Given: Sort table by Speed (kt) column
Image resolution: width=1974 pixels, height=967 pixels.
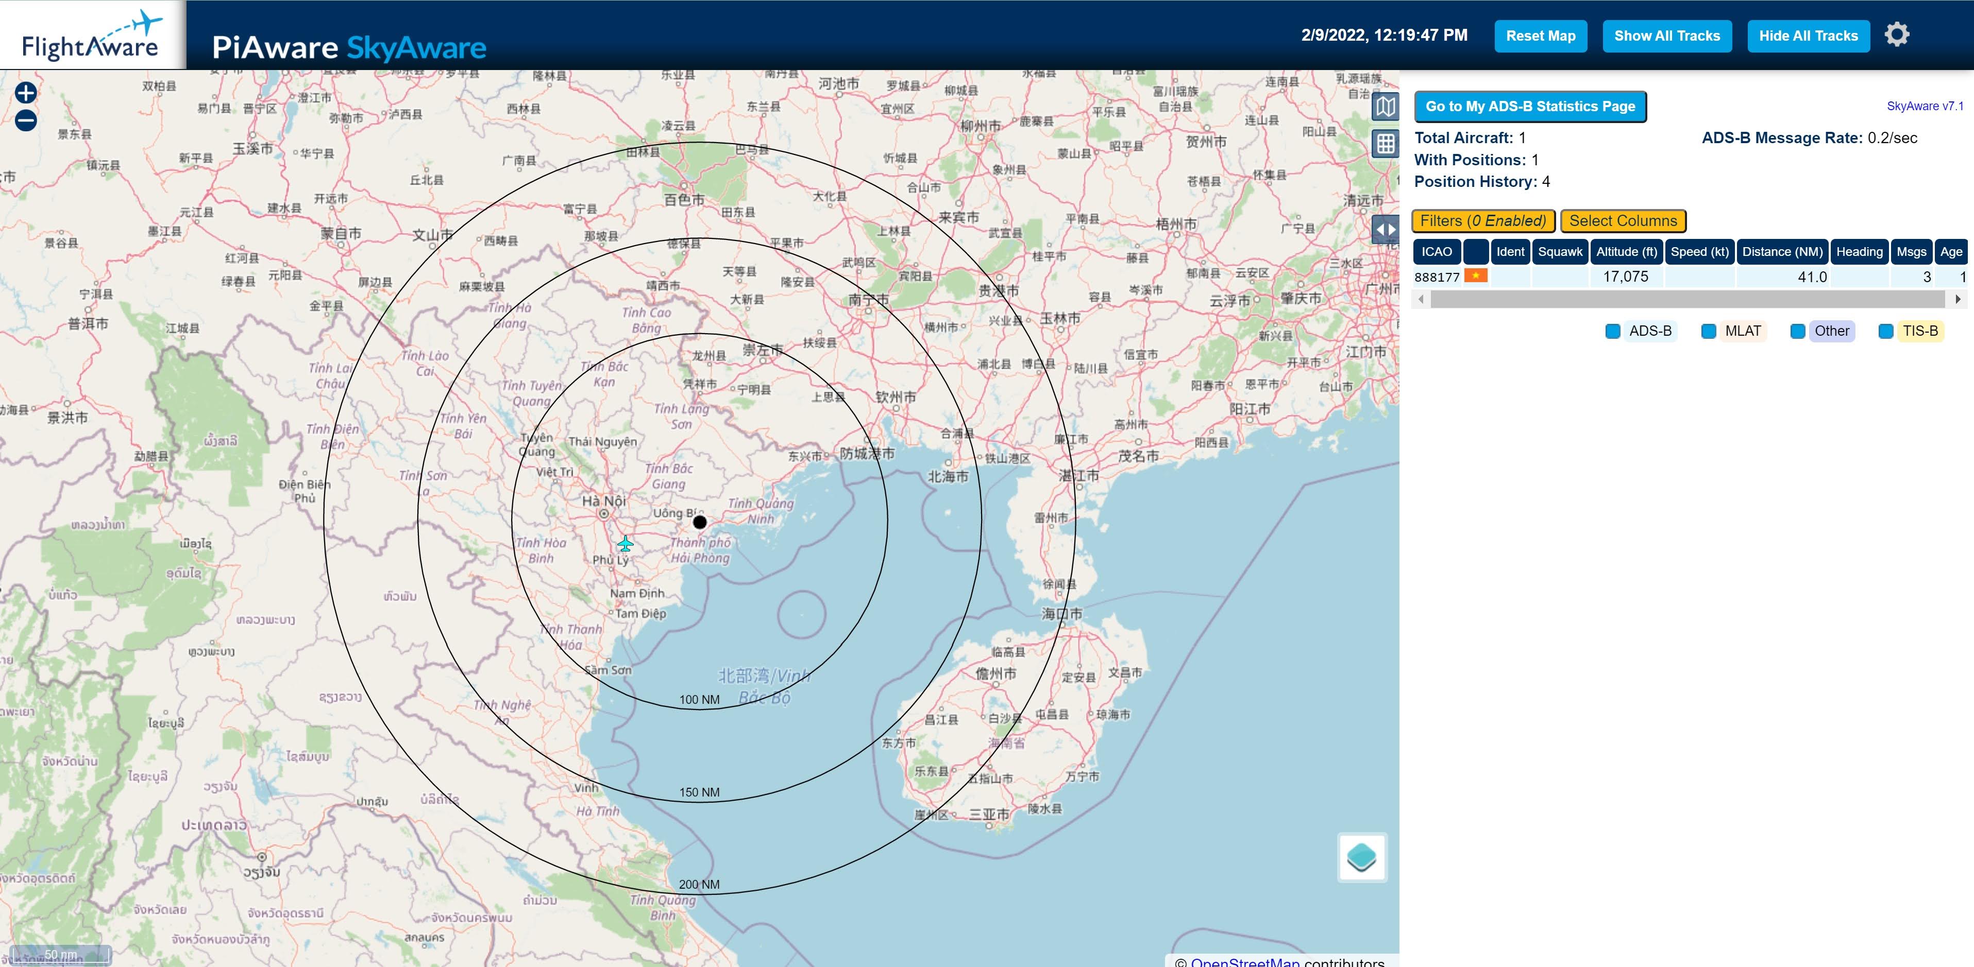Looking at the screenshot, I should coord(1699,252).
